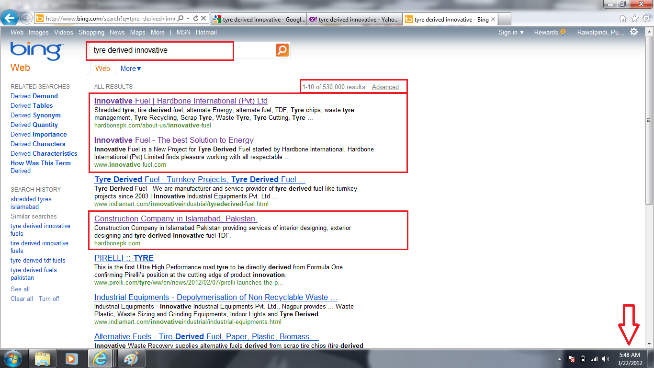This screenshot has width=654, height=368.
Task: Go back with the browser back arrow
Action: 10,19
